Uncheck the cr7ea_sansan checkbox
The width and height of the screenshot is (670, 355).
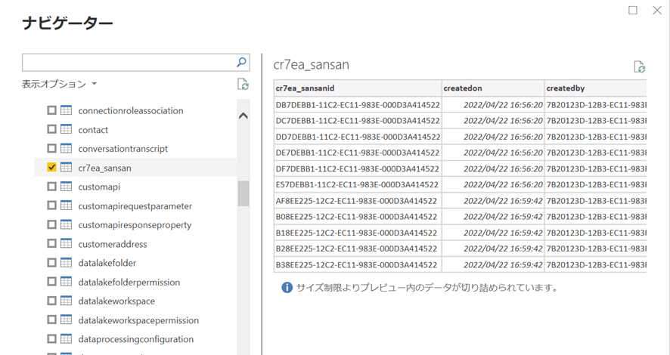51,168
